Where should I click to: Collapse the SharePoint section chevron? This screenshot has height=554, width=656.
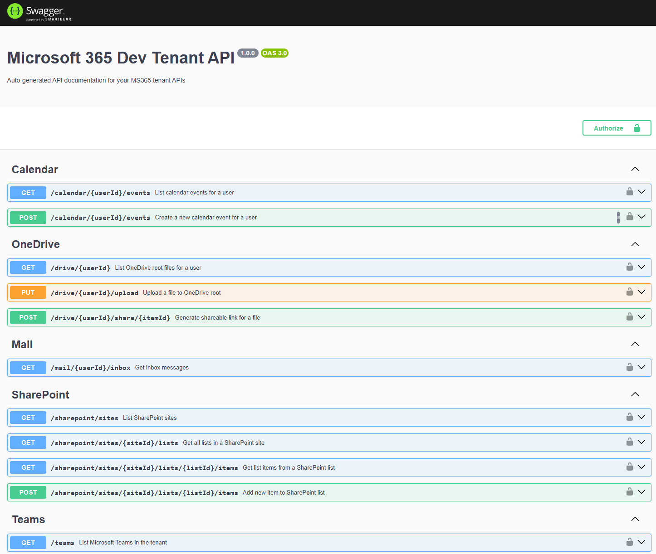tap(635, 394)
